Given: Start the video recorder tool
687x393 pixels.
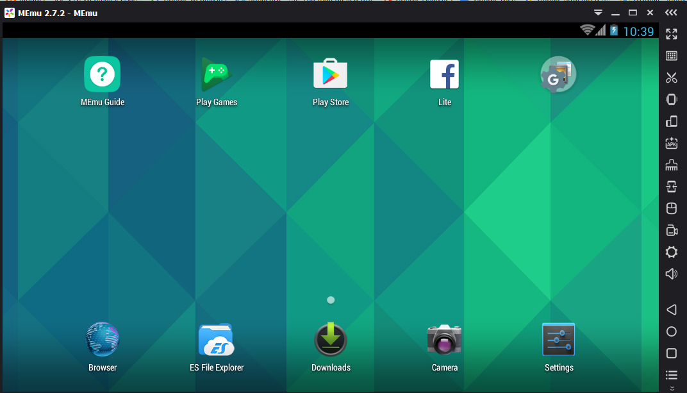Looking at the screenshot, I should (671, 230).
